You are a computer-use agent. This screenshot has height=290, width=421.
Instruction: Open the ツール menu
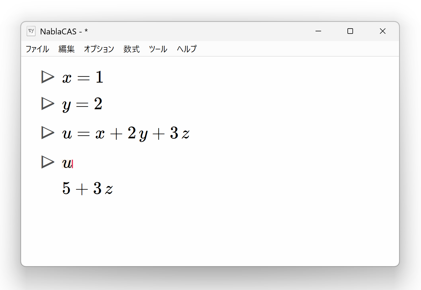pos(158,49)
